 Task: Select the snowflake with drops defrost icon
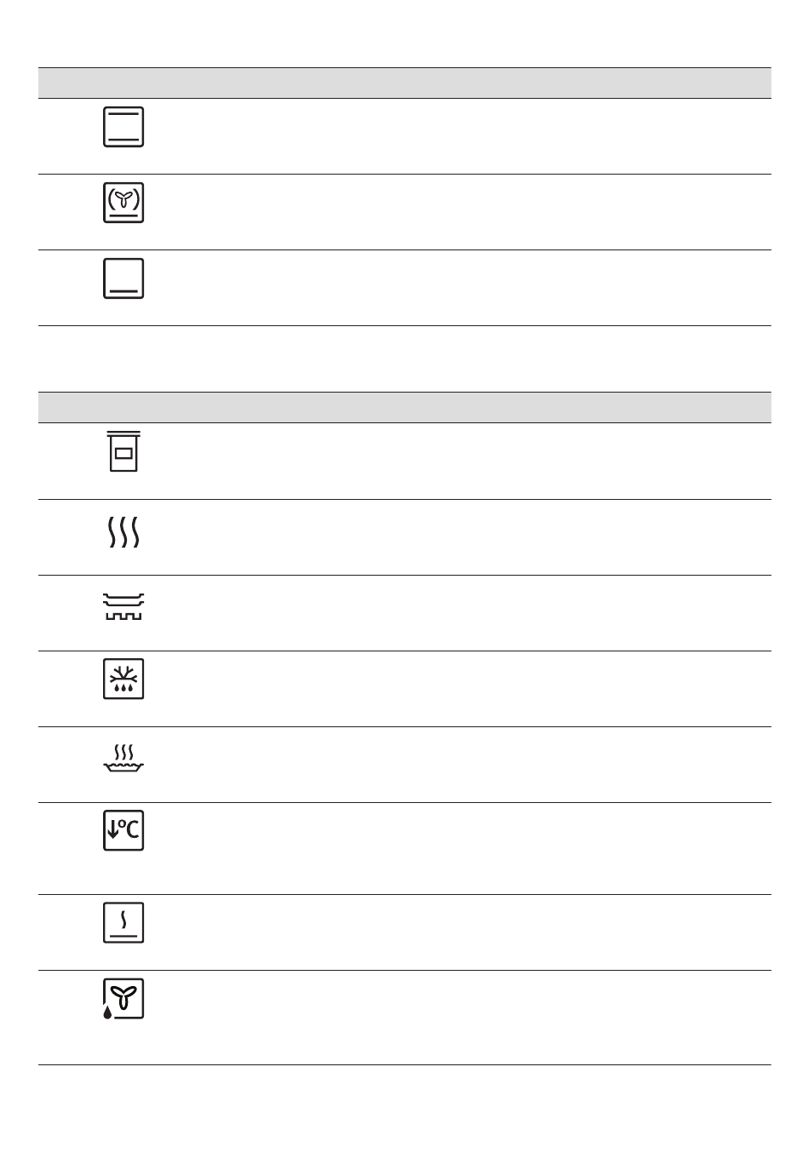point(123,679)
